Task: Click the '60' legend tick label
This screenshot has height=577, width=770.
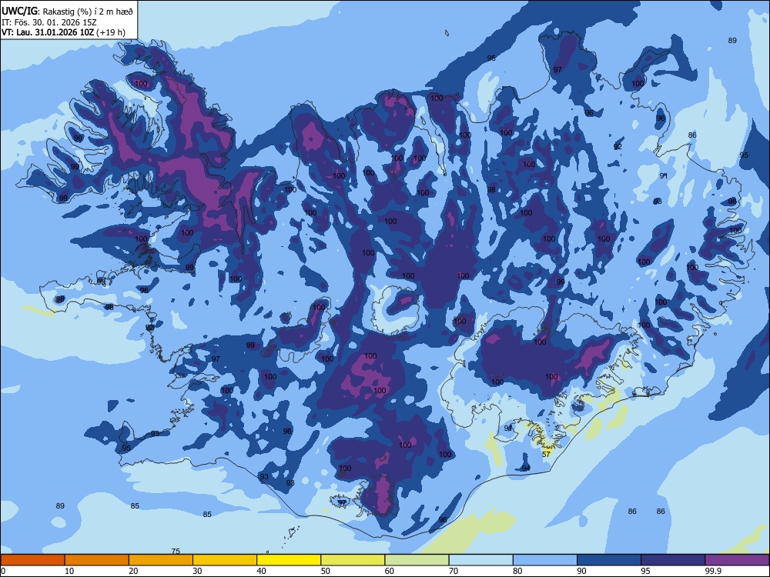Action: click(390, 571)
